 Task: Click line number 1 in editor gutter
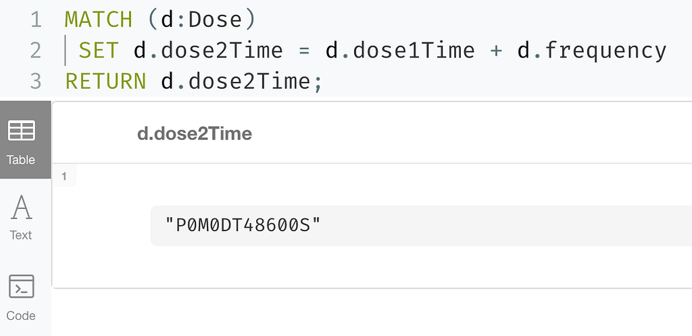pyautogui.click(x=36, y=20)
